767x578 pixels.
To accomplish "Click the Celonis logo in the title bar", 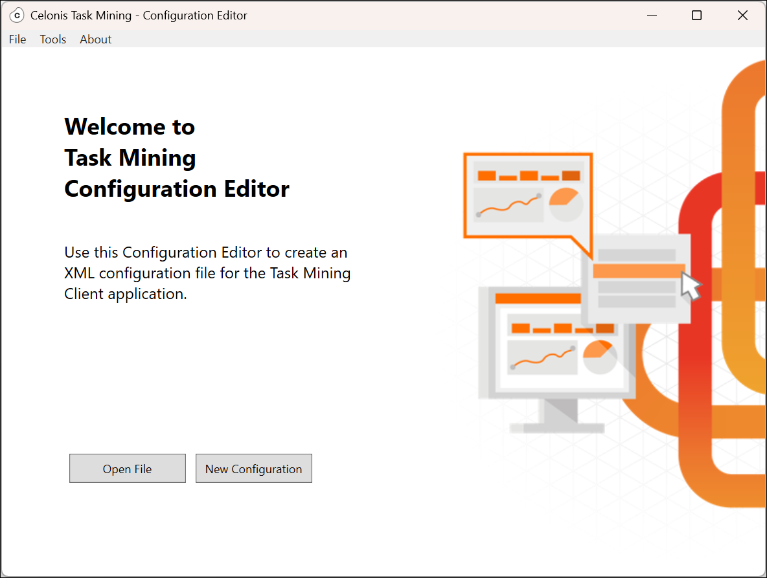I will point(17,15).
